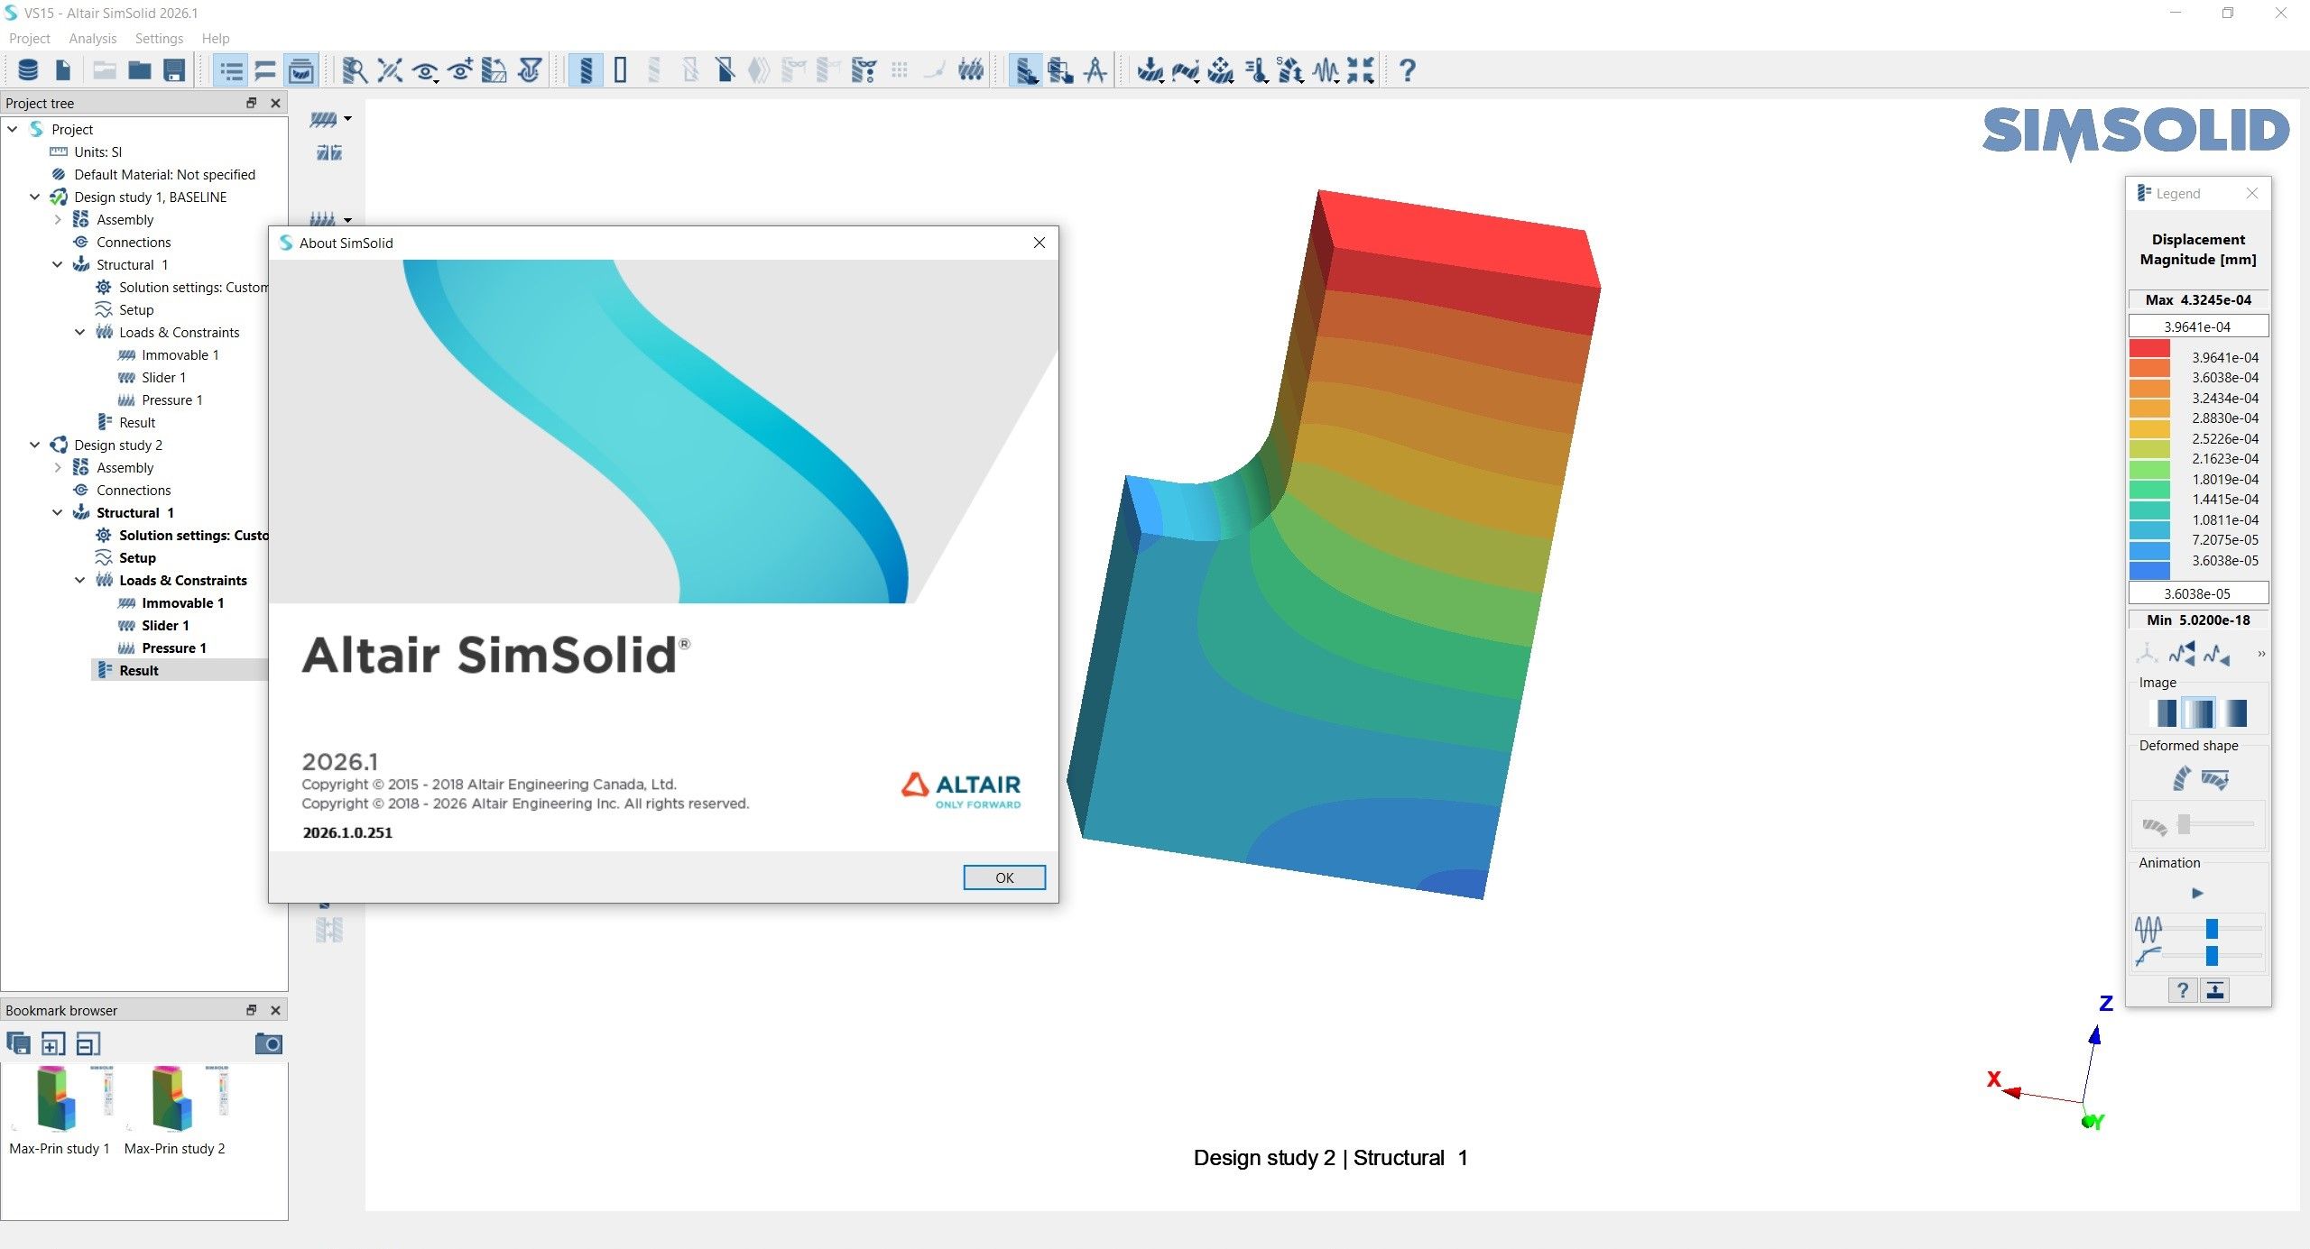Toggle the project tree list view button

coord(230,69)
